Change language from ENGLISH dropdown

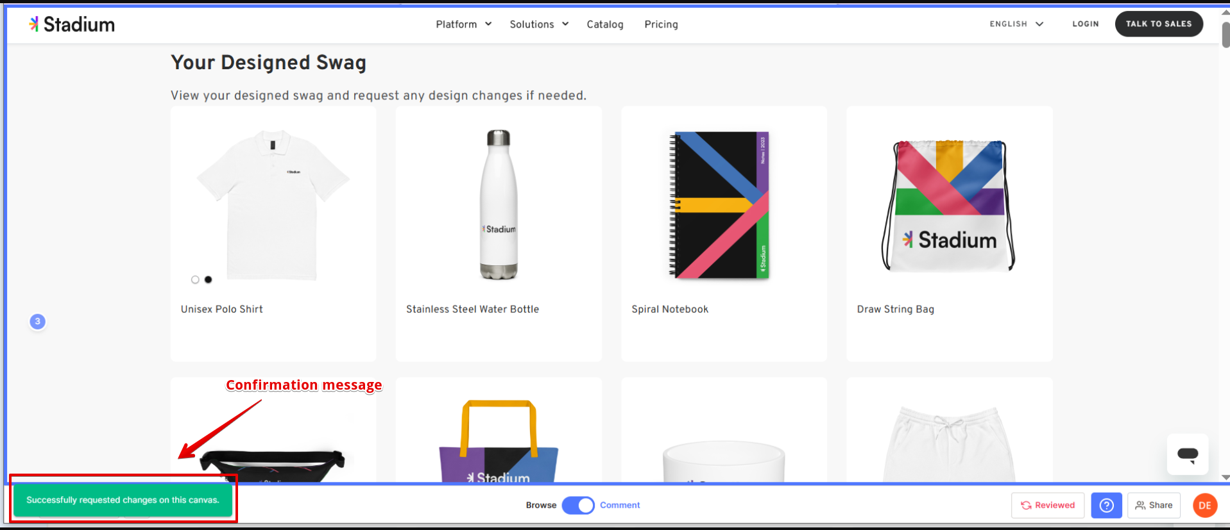(x=1016, y=24)
